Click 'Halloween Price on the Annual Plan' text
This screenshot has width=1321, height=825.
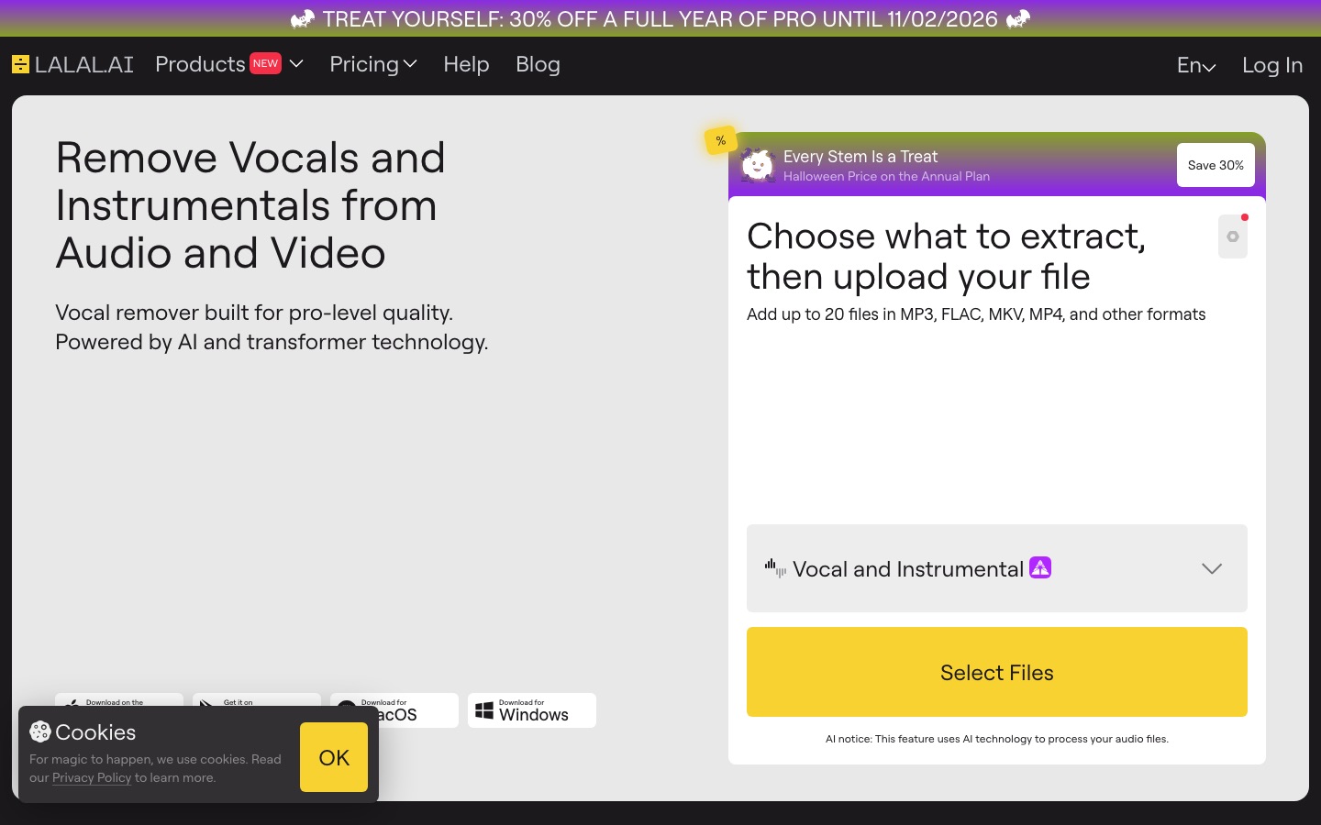click(x=886, y=176)
